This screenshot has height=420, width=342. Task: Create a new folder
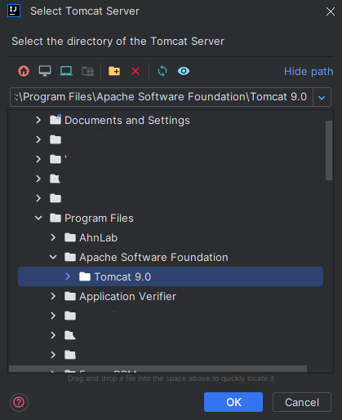114,71
